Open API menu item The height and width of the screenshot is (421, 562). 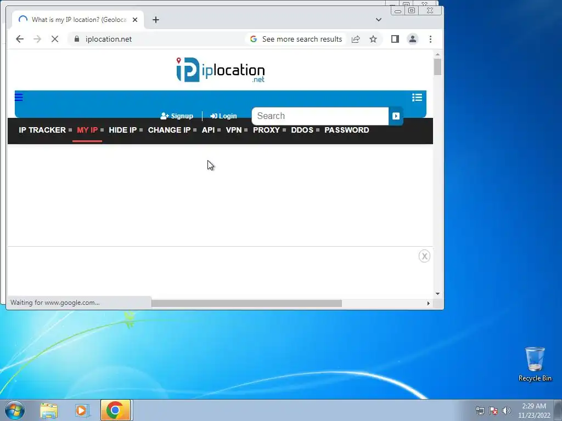(208, 130)
